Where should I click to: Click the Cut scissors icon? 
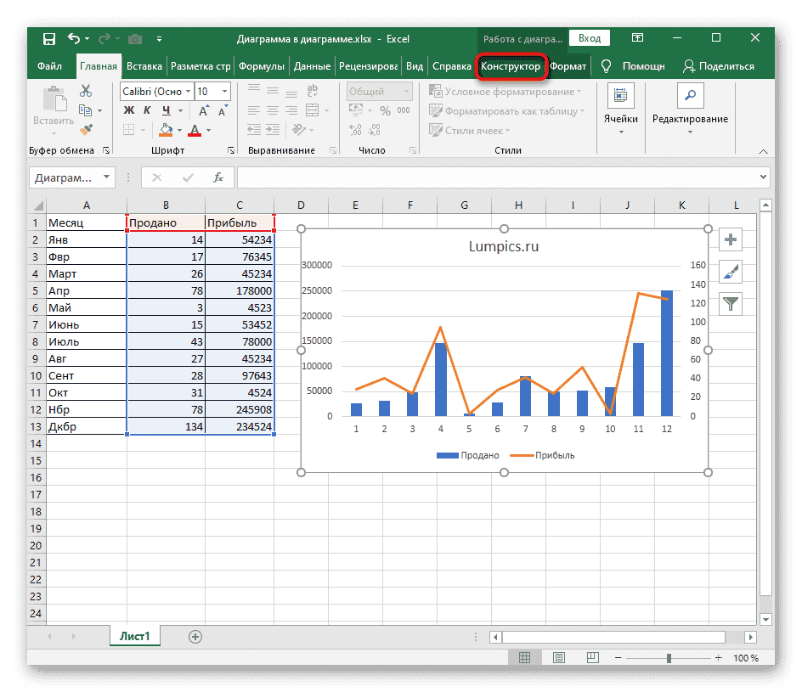tap(86, 91)
